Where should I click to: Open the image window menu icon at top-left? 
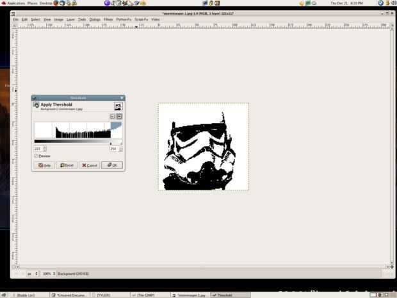coord(13,13)
